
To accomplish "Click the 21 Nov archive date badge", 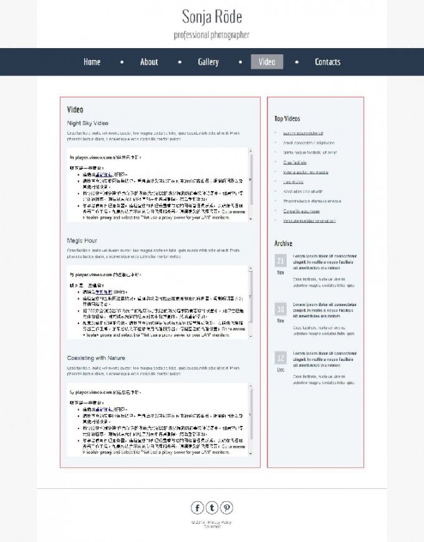I will pos(281,261).
